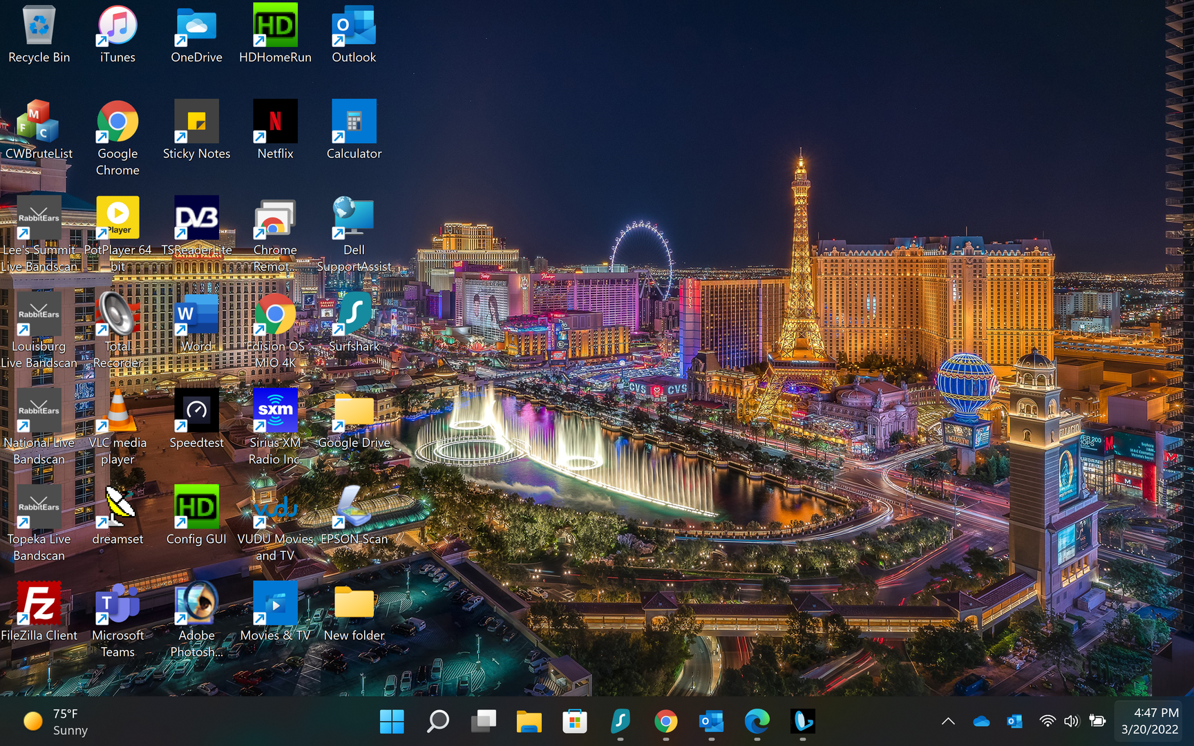Click the Google Drive folder icon
This screenshot has width=1194, height=746.
pyautogui.click(x=354, y=419)
